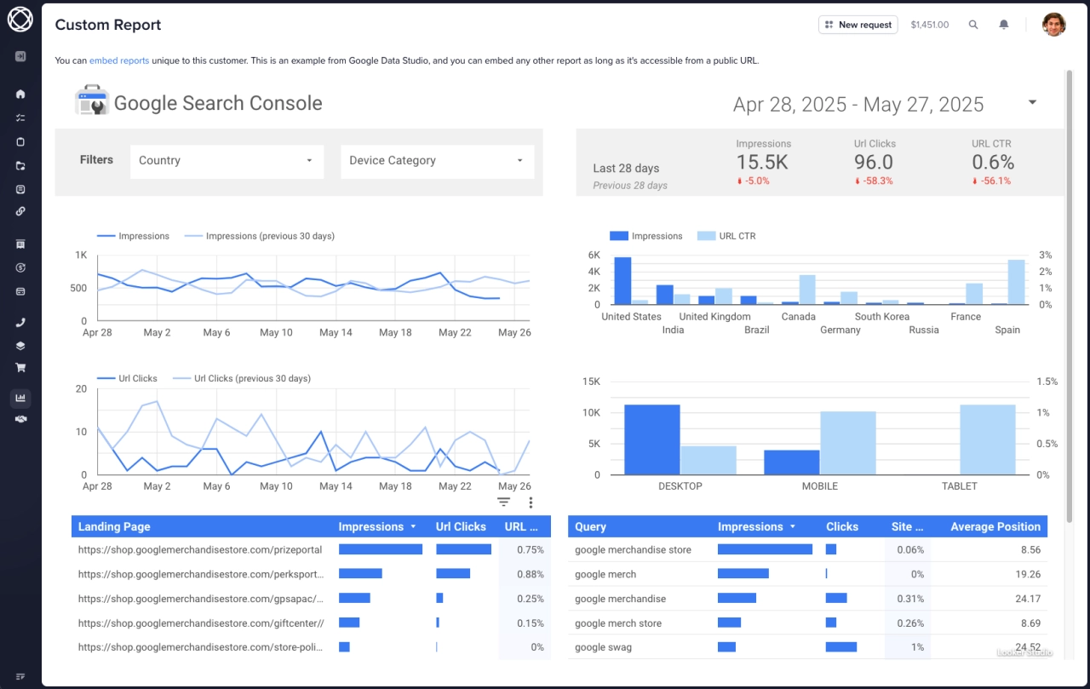Open the receipt/invoice icon in sidebar
Screen dimensions: 1090x689
(20, 244)
